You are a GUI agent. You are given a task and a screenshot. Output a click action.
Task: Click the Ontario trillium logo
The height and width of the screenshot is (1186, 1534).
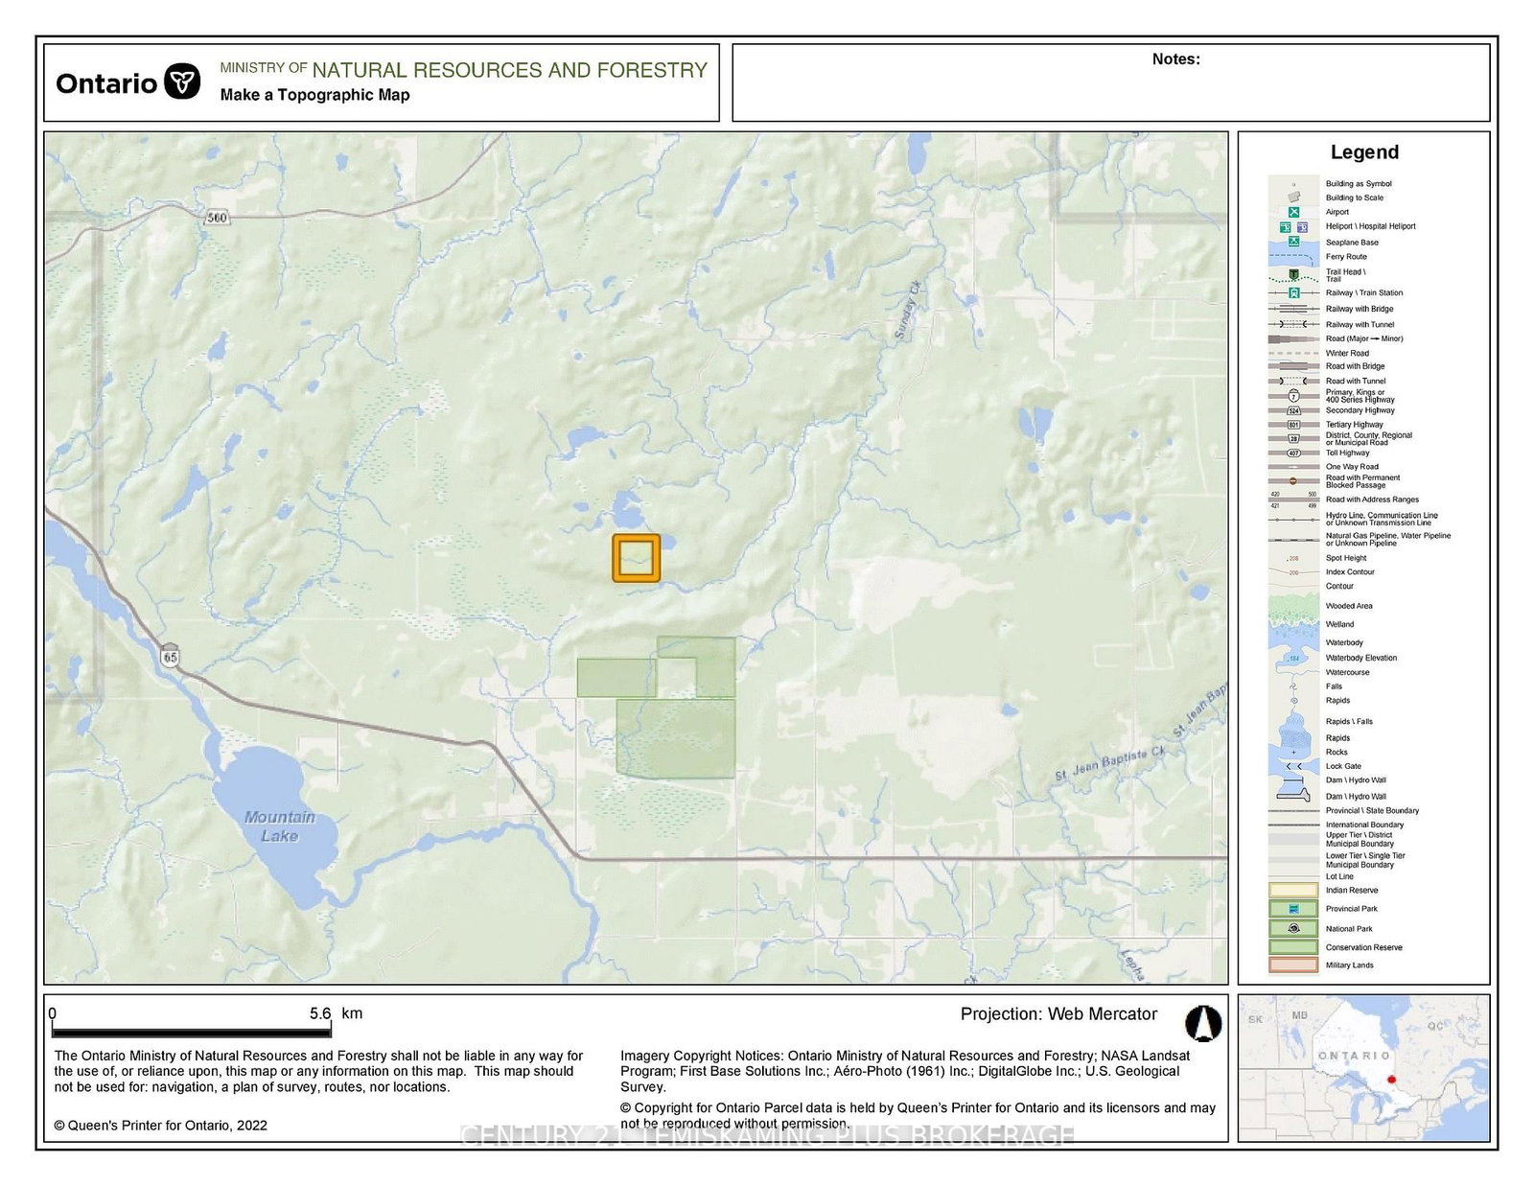(x=182, y=82)
